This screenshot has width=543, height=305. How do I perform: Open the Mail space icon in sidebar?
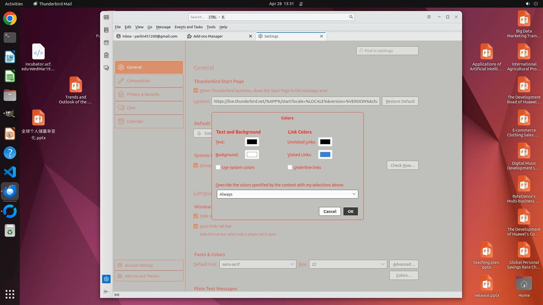pos(106,17)
